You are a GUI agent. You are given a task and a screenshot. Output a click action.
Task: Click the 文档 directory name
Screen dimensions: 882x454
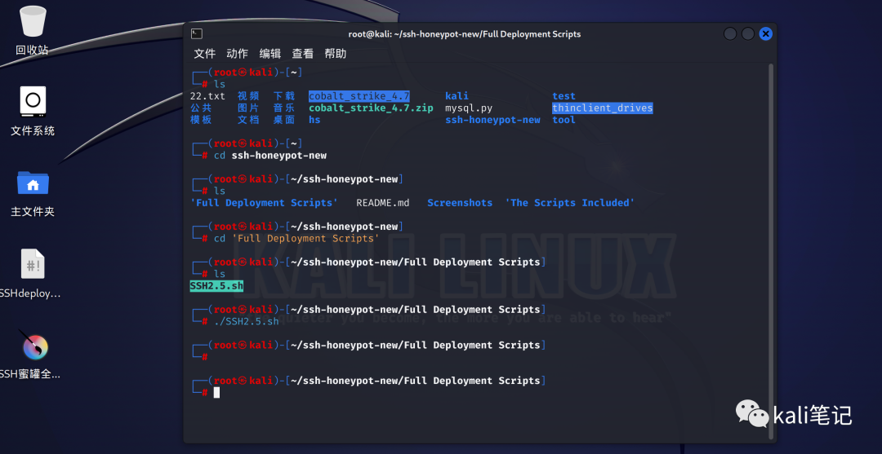pyautogui.click(x=248, y=120)
